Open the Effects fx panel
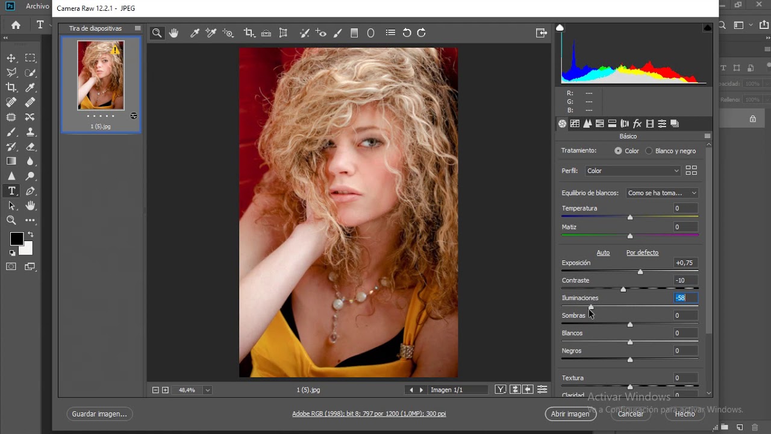The image size is (771, 434). pyautogui.click(x=637, y=124)
